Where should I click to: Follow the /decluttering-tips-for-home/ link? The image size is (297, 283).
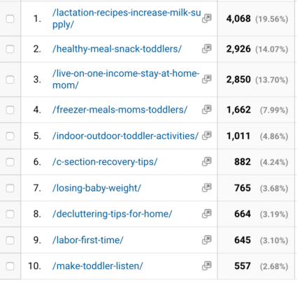[x=113, y=214]
